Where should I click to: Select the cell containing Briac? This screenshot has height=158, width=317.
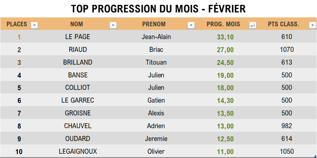pos(156,49)
